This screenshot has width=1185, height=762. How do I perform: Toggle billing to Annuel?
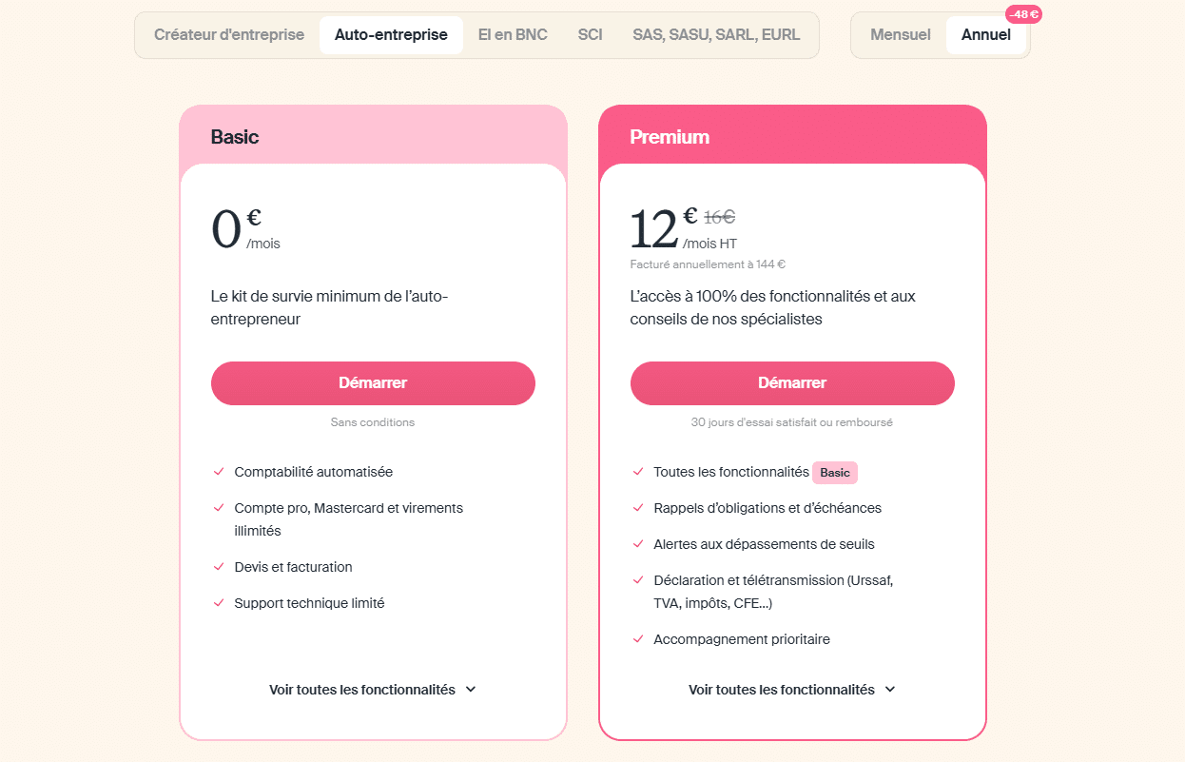[986, 35]
